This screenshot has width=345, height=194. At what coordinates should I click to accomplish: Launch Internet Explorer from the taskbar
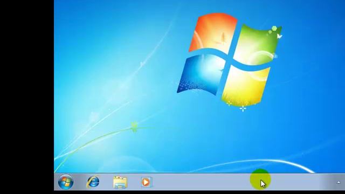(93, 182)
